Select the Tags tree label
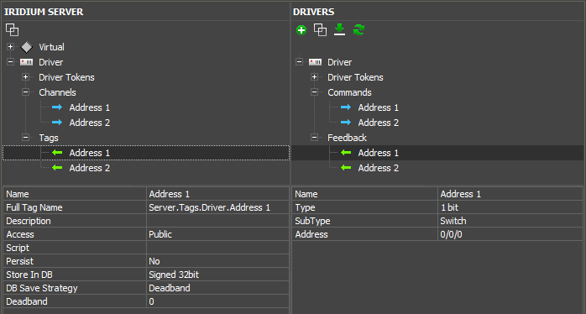Image resolution: width=586 pixels, height=314 pixels. pos(49,138)
